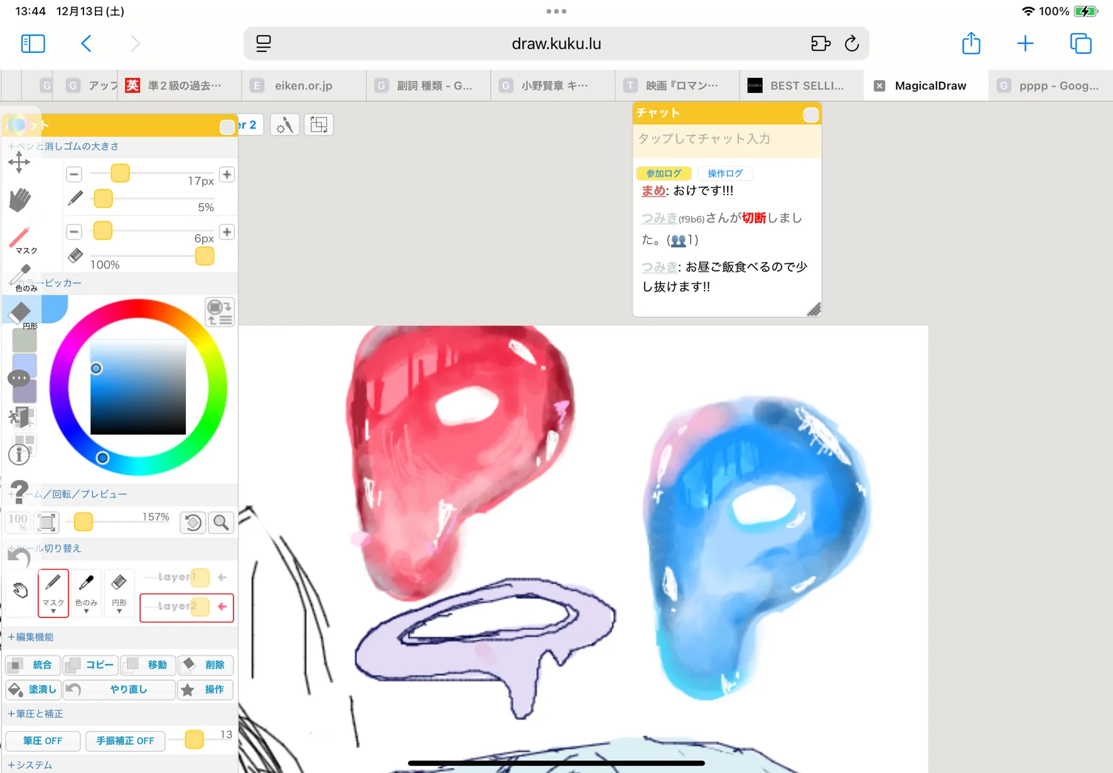Click 塗潰し fill button
1113x773 pixels.
coord(33,689)
